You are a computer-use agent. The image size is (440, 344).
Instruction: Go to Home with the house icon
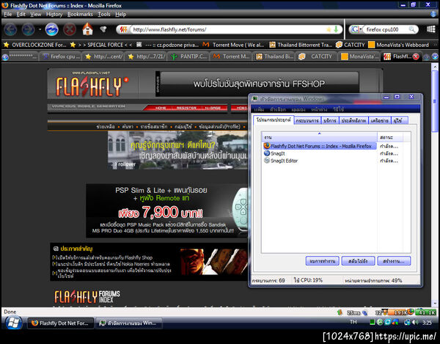[x=87, y=29]
